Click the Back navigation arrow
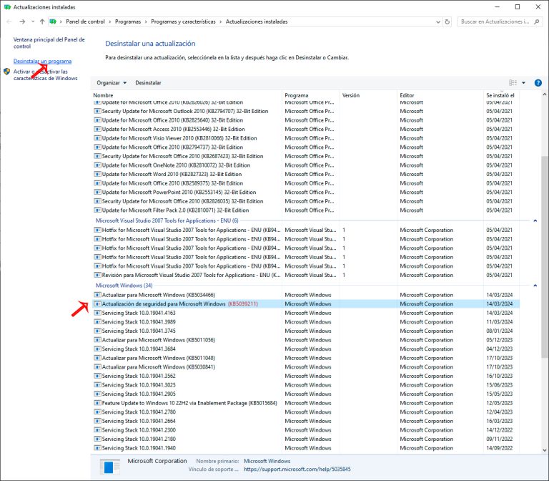 click(9, 21)
